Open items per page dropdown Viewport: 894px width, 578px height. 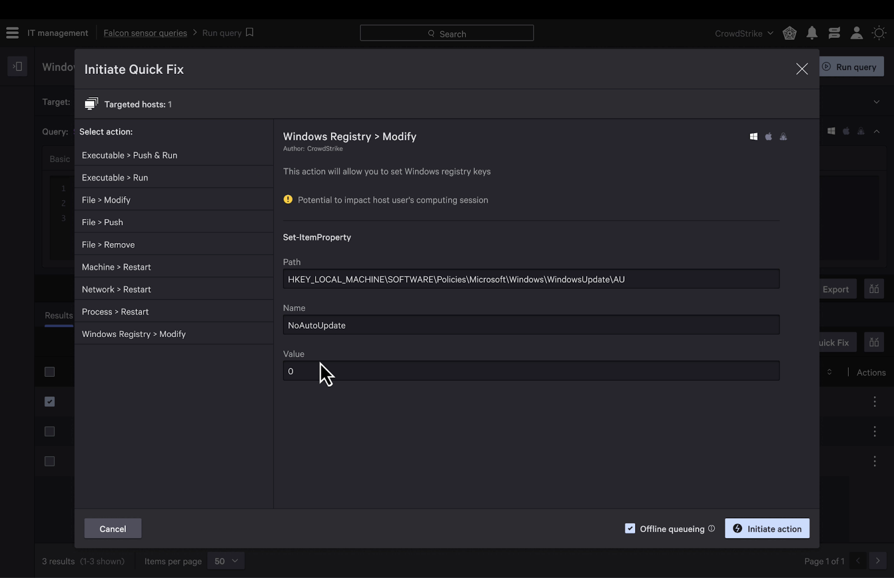(x=226, y=561)
